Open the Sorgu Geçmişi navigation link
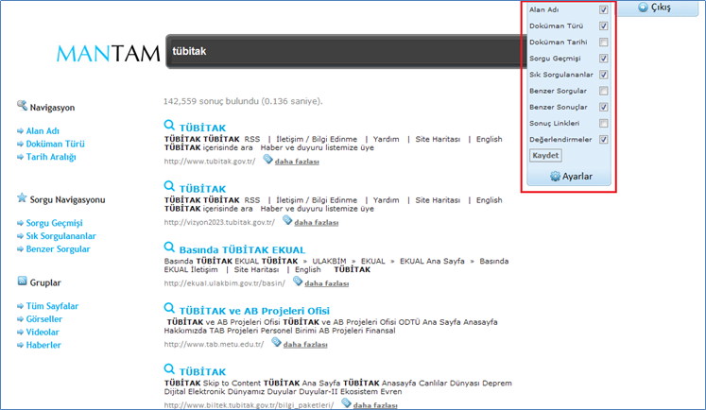706x410 pixels. coord(55,223)
